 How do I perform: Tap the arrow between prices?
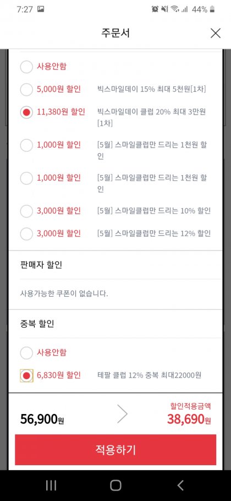[x=122, y=415]
